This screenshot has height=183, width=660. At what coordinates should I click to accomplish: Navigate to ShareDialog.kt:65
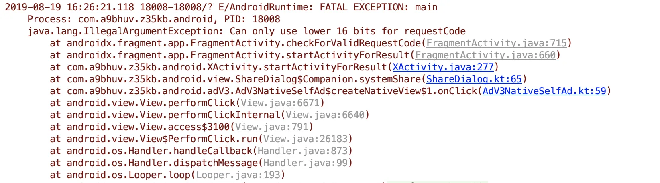[x=474, y=79]
